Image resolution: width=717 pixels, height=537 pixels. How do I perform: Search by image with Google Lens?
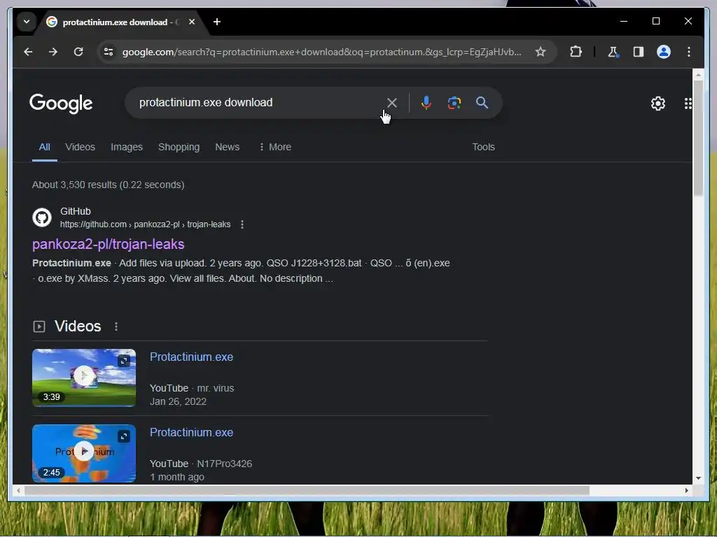click(454, 103)
